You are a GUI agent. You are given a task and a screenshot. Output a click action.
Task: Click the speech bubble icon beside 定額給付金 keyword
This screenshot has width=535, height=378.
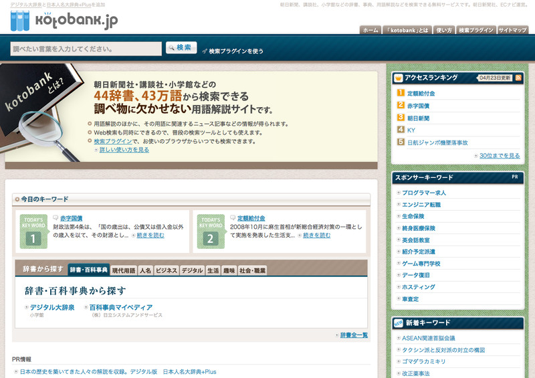point(233,217)
